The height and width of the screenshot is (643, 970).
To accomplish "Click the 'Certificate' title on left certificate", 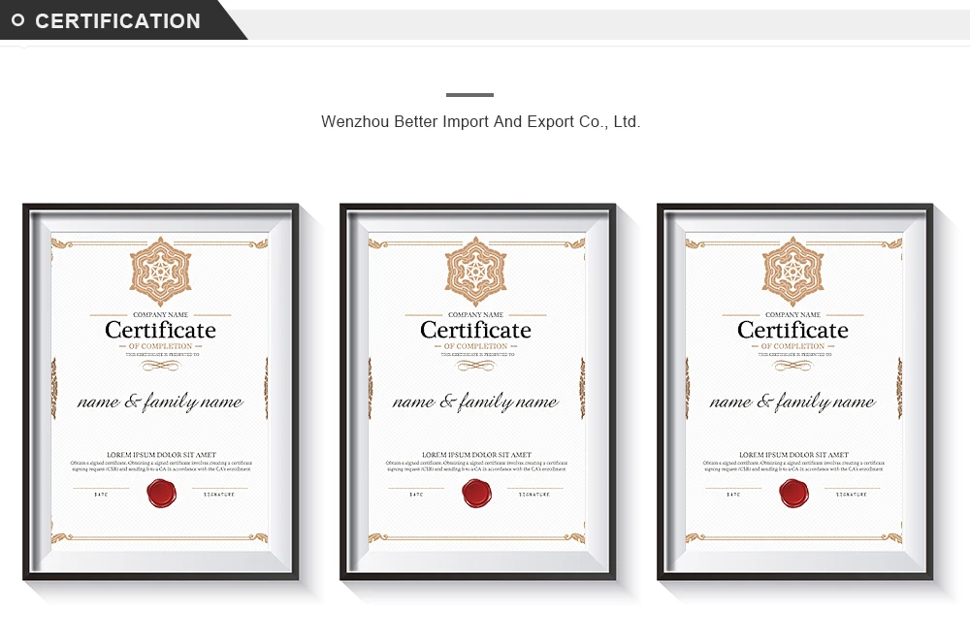I will 160,330.
